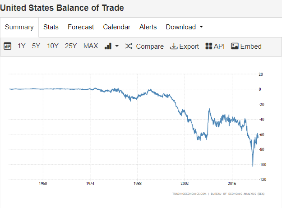Go to the Alerts tab
This screenshot has height=208, width=282.
(x=148, y=27)
